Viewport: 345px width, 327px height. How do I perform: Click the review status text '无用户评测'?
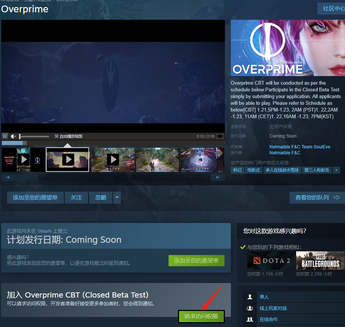(x=280, y=126)
